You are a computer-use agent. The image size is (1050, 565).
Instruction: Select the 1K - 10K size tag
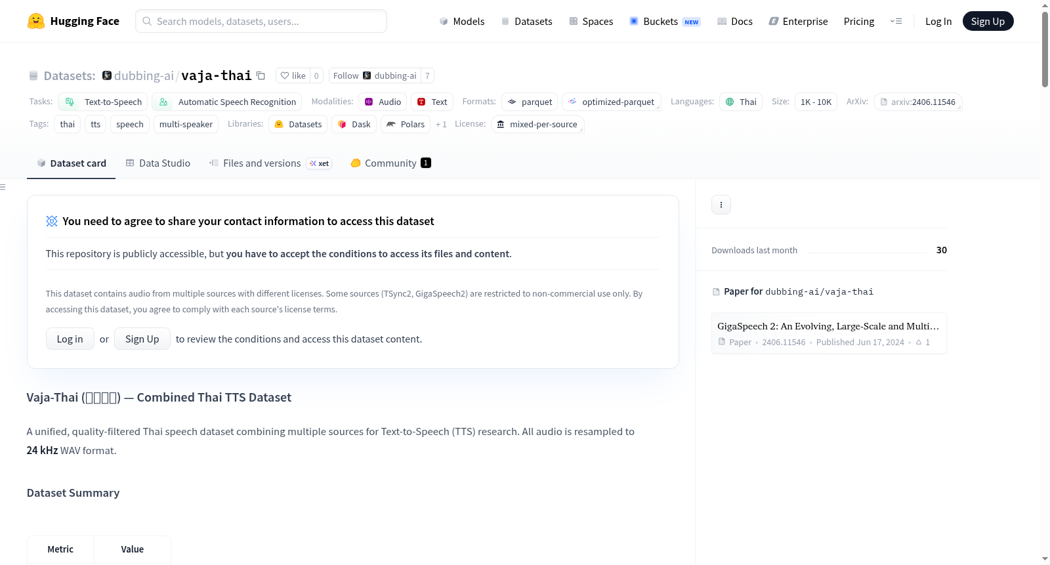tap(816, 102)
